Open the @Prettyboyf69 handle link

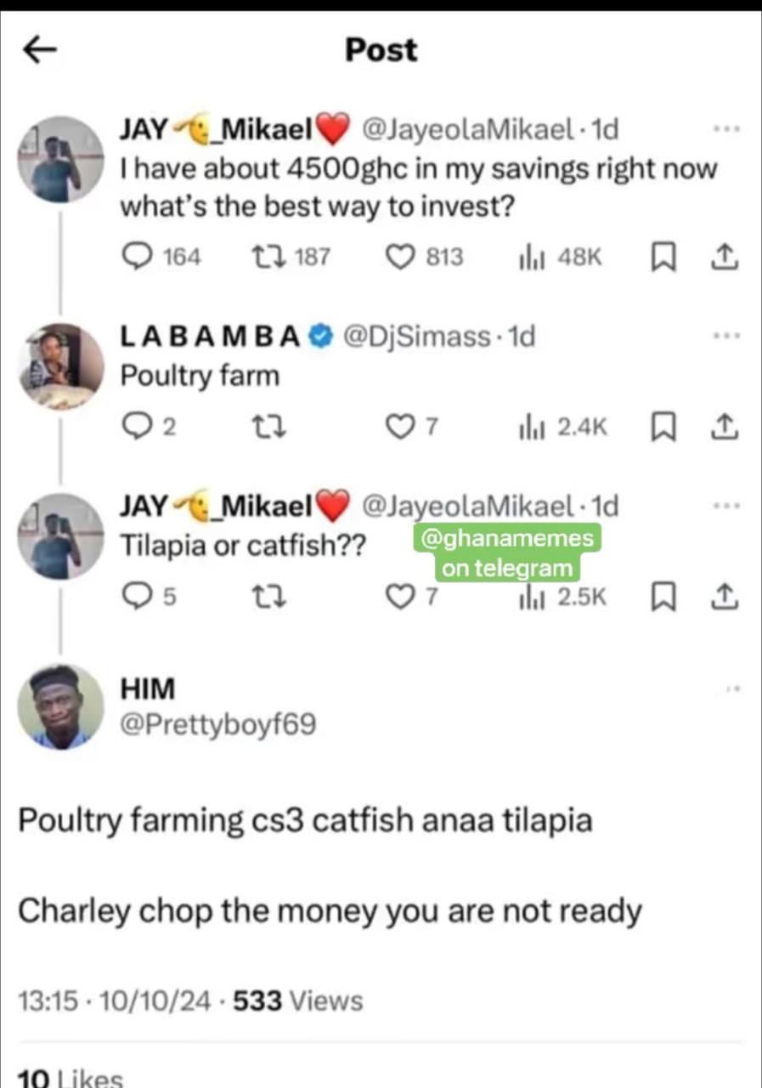point(217,724)
